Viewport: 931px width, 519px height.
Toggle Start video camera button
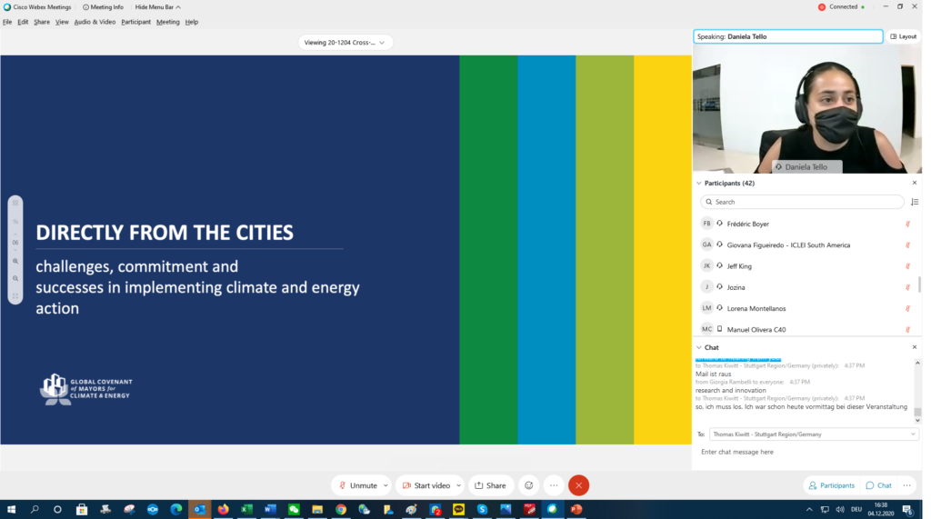click(429, 485)
